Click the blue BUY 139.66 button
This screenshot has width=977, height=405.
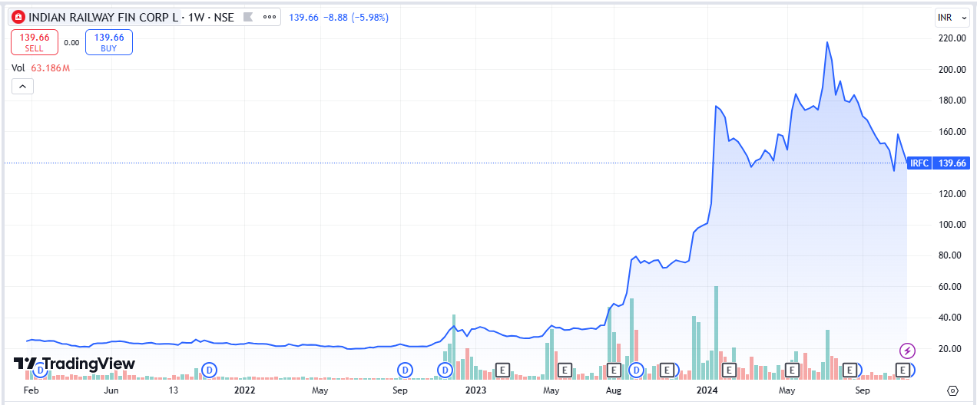pyautogui.click(x=109, y=42)
